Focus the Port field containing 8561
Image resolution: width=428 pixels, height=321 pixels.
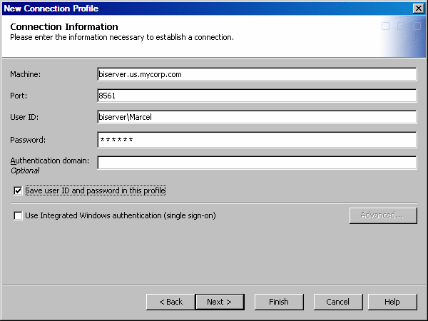(x=257, y=96)
